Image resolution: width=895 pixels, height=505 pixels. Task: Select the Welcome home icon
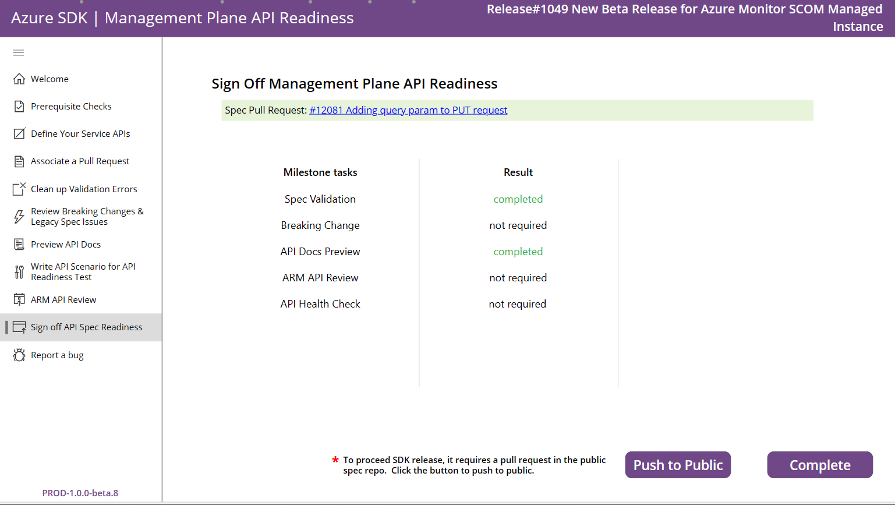click(x=17, y=79)
